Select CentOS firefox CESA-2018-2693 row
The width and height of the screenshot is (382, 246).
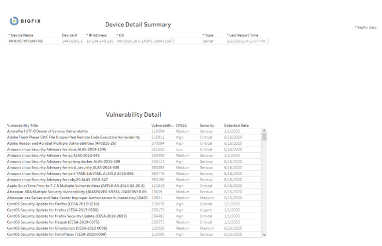coord(133,216)
